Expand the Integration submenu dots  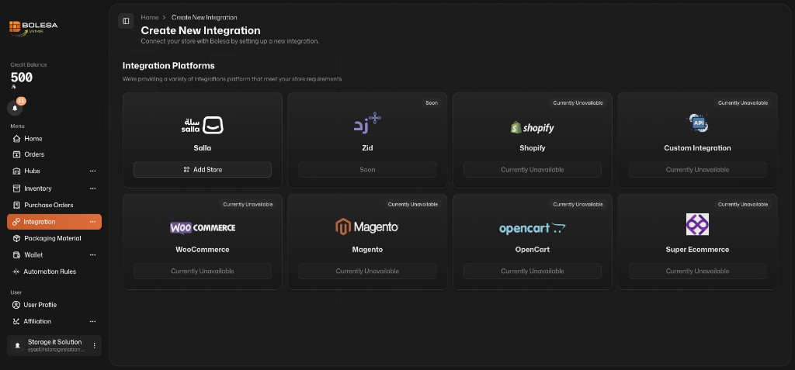click(x=93, y=222)
